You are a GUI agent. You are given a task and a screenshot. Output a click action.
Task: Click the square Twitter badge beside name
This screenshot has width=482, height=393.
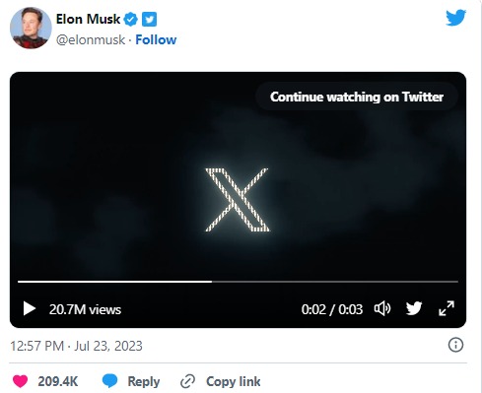[149, 20]
